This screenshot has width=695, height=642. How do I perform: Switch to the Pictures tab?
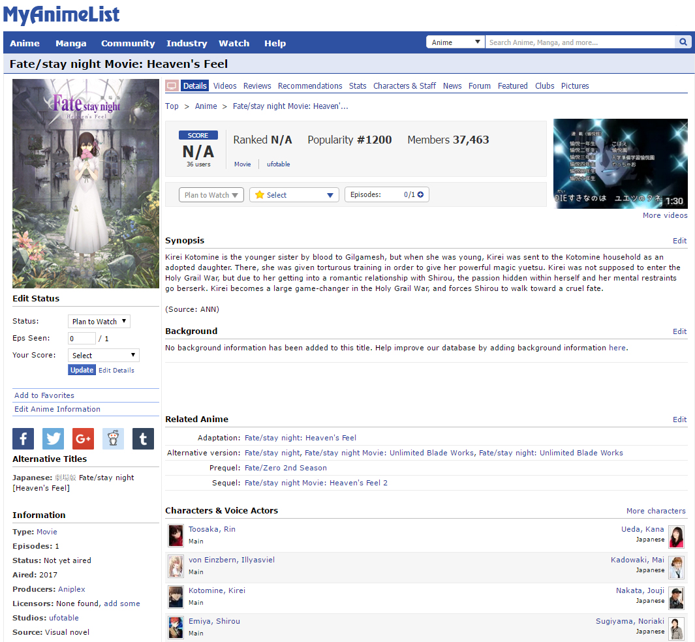click(575, 86)
